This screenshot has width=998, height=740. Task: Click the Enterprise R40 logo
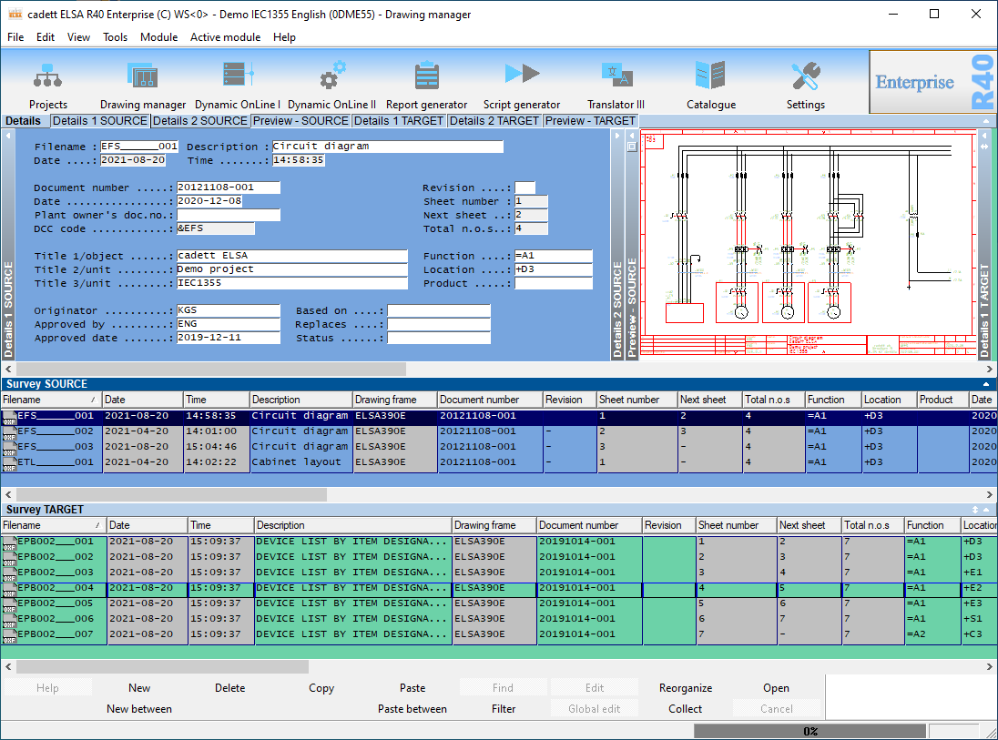coord(932,82)
